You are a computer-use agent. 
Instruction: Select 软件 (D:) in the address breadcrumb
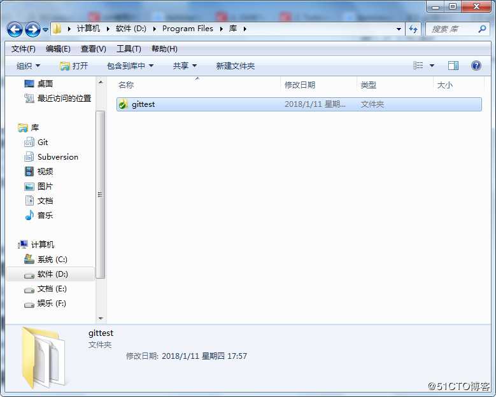[x=131, y=29]
